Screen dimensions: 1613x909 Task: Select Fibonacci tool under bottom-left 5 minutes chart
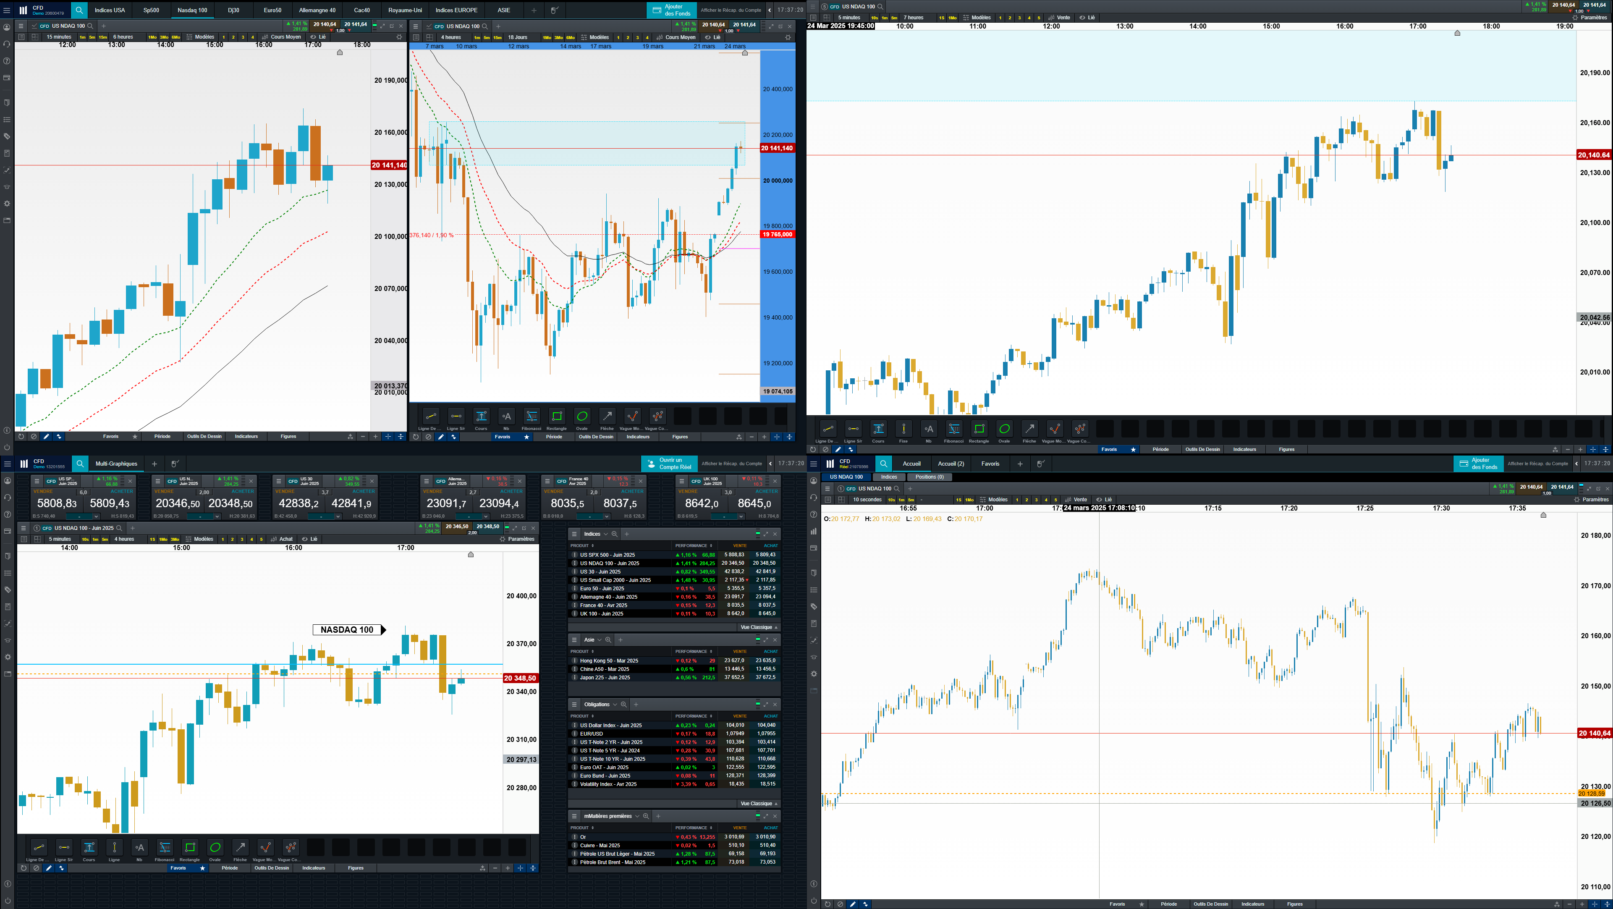click(x=165, y=848)
